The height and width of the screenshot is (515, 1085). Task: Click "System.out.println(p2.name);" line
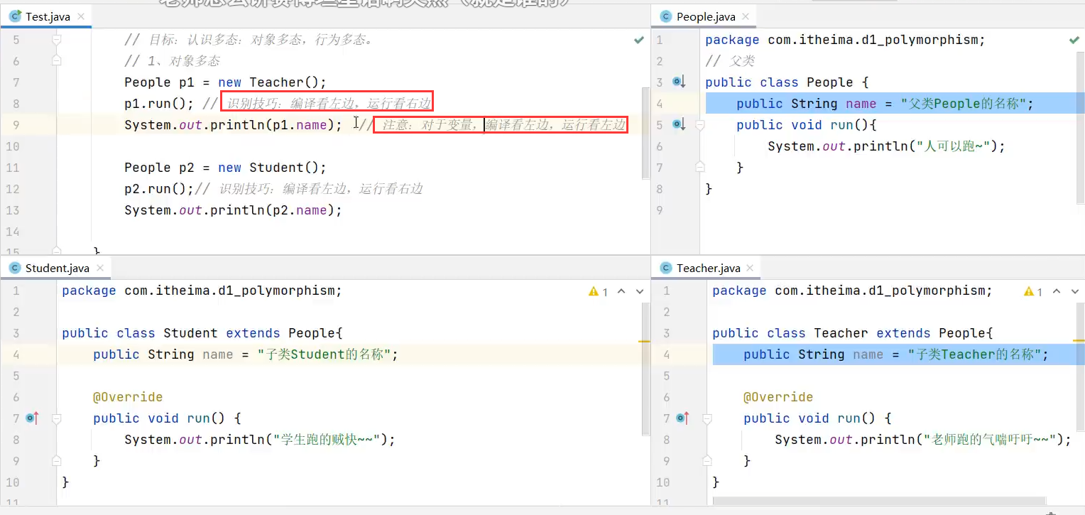(233, 210)
